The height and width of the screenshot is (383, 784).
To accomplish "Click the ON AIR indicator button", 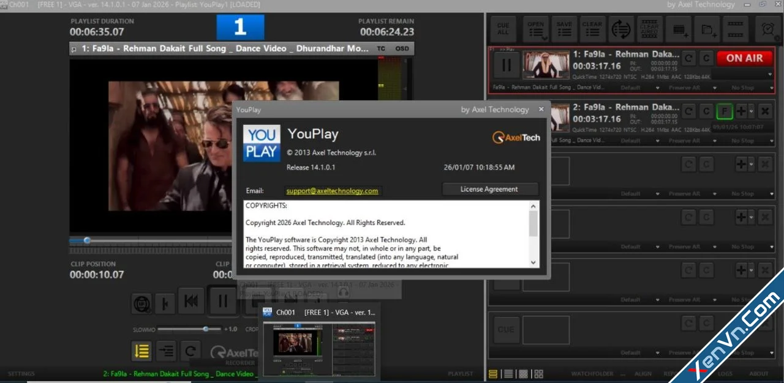I will coord(744,58).
